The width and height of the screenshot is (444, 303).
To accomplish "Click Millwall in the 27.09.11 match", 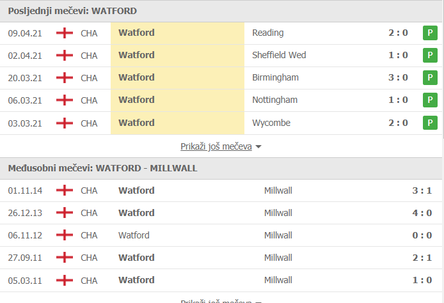I will [278, 258].
